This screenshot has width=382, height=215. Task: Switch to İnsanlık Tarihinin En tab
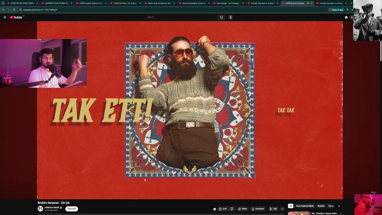click(x=91, y=3)
